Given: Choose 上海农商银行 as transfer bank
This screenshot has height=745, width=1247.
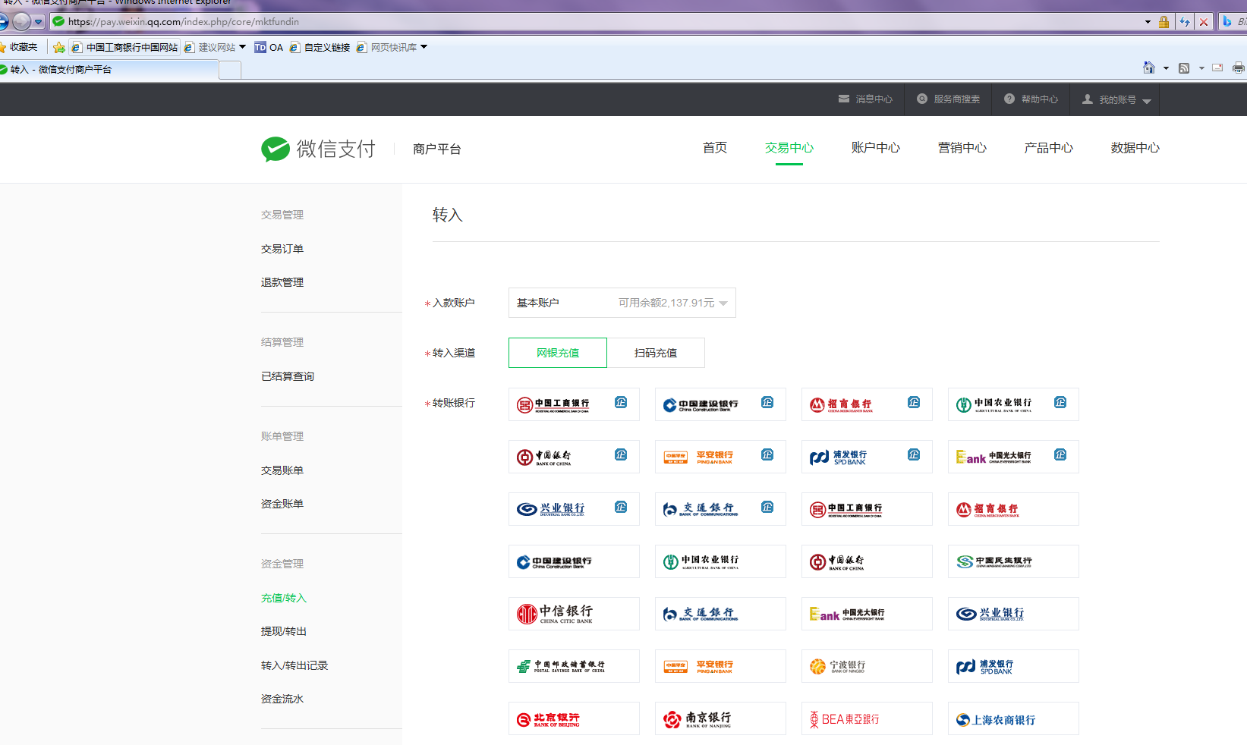Looking at the screenshot, I should point(1013,718).
